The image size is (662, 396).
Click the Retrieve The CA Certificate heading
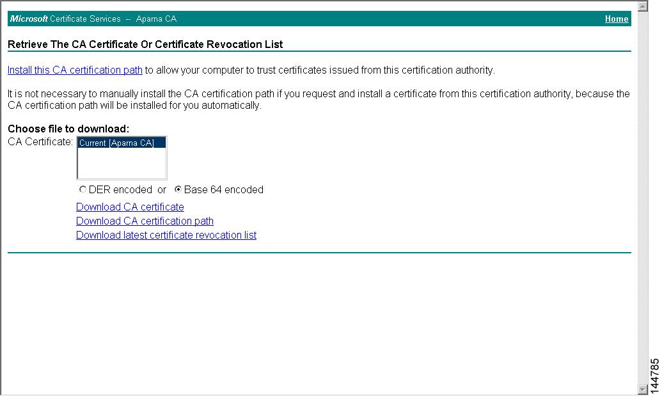pyautogui.click(x=145, y=44)
